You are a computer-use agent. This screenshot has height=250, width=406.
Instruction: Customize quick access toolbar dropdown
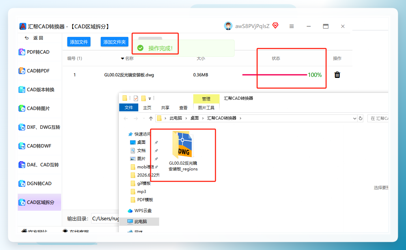(150, 99)
